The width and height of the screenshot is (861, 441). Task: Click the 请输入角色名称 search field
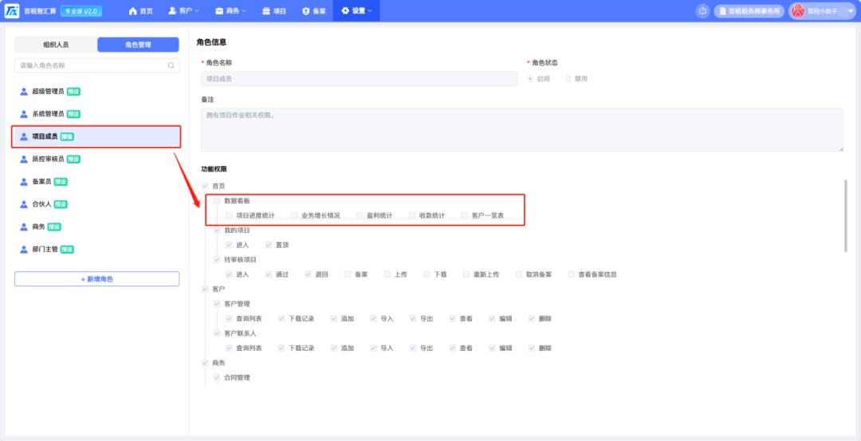pyautogui.click(x=96, y=65)
